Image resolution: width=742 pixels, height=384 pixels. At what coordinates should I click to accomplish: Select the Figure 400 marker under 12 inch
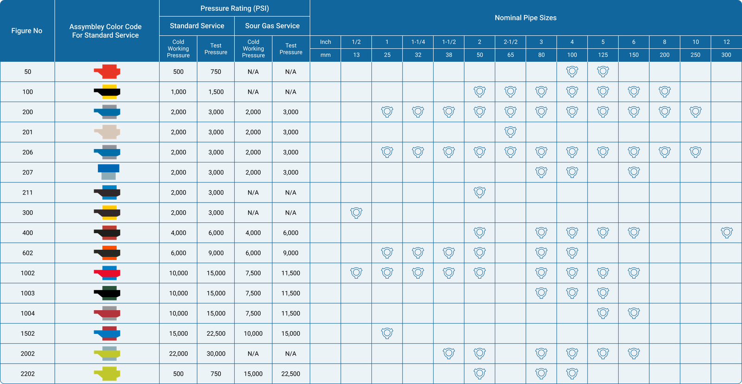point(726,232)
